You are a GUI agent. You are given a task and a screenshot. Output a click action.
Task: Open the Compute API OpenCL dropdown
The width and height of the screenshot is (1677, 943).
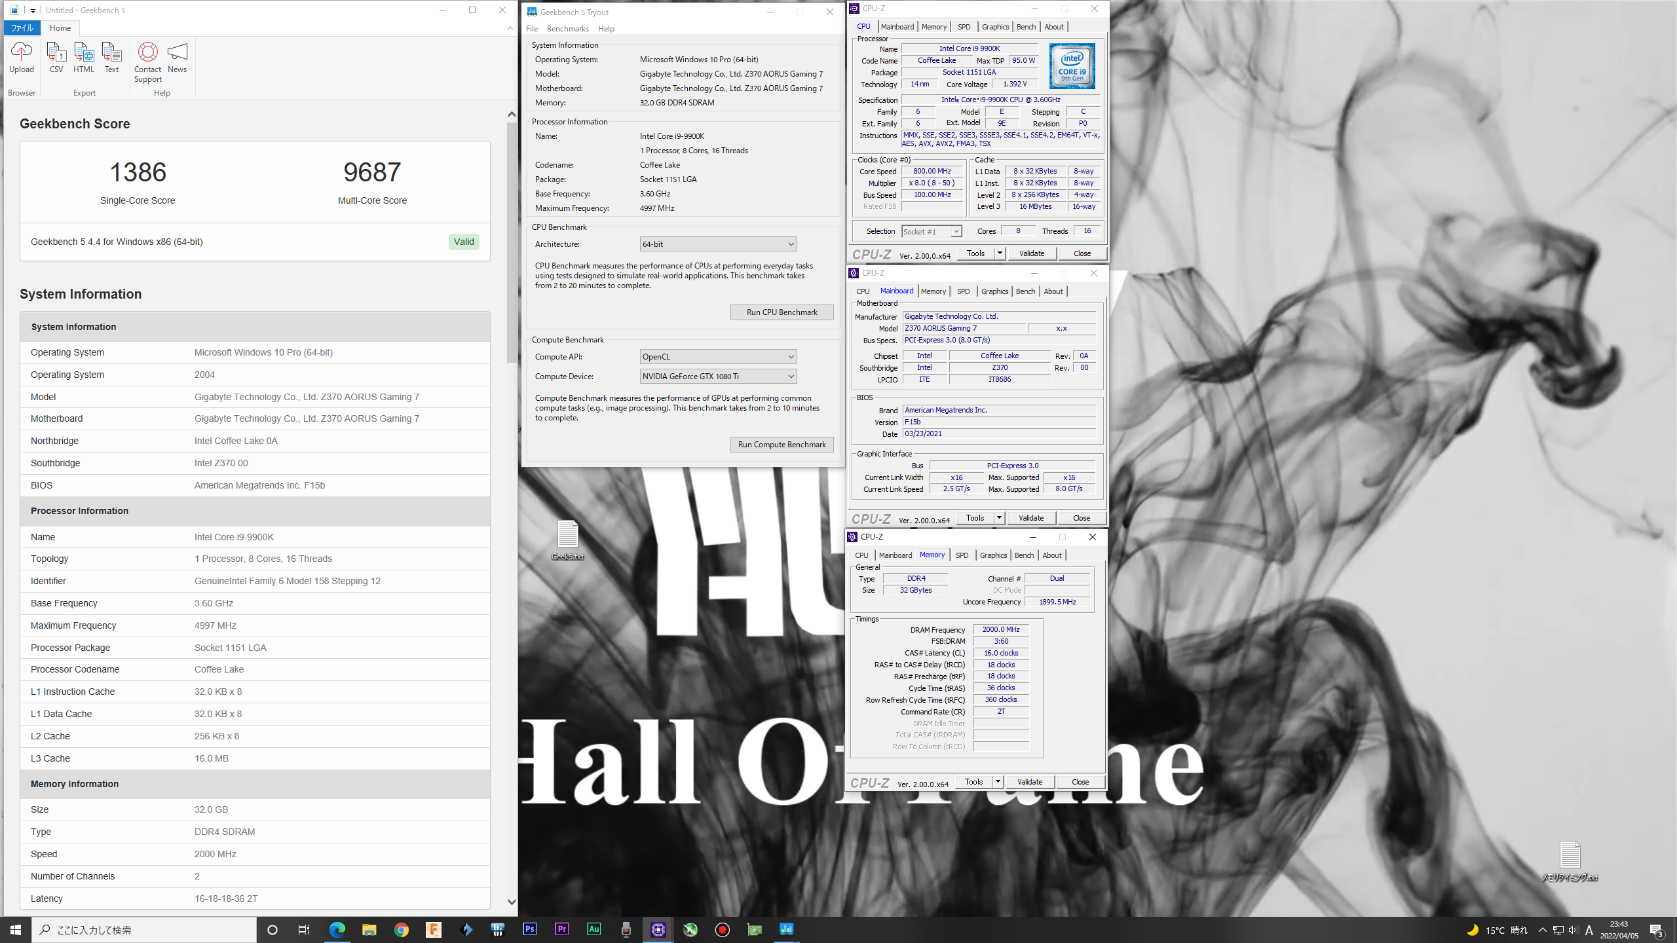[718, 357]
